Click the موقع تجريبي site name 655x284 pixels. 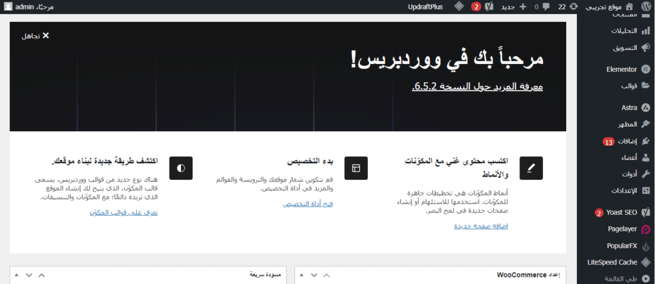coord(604,7)
